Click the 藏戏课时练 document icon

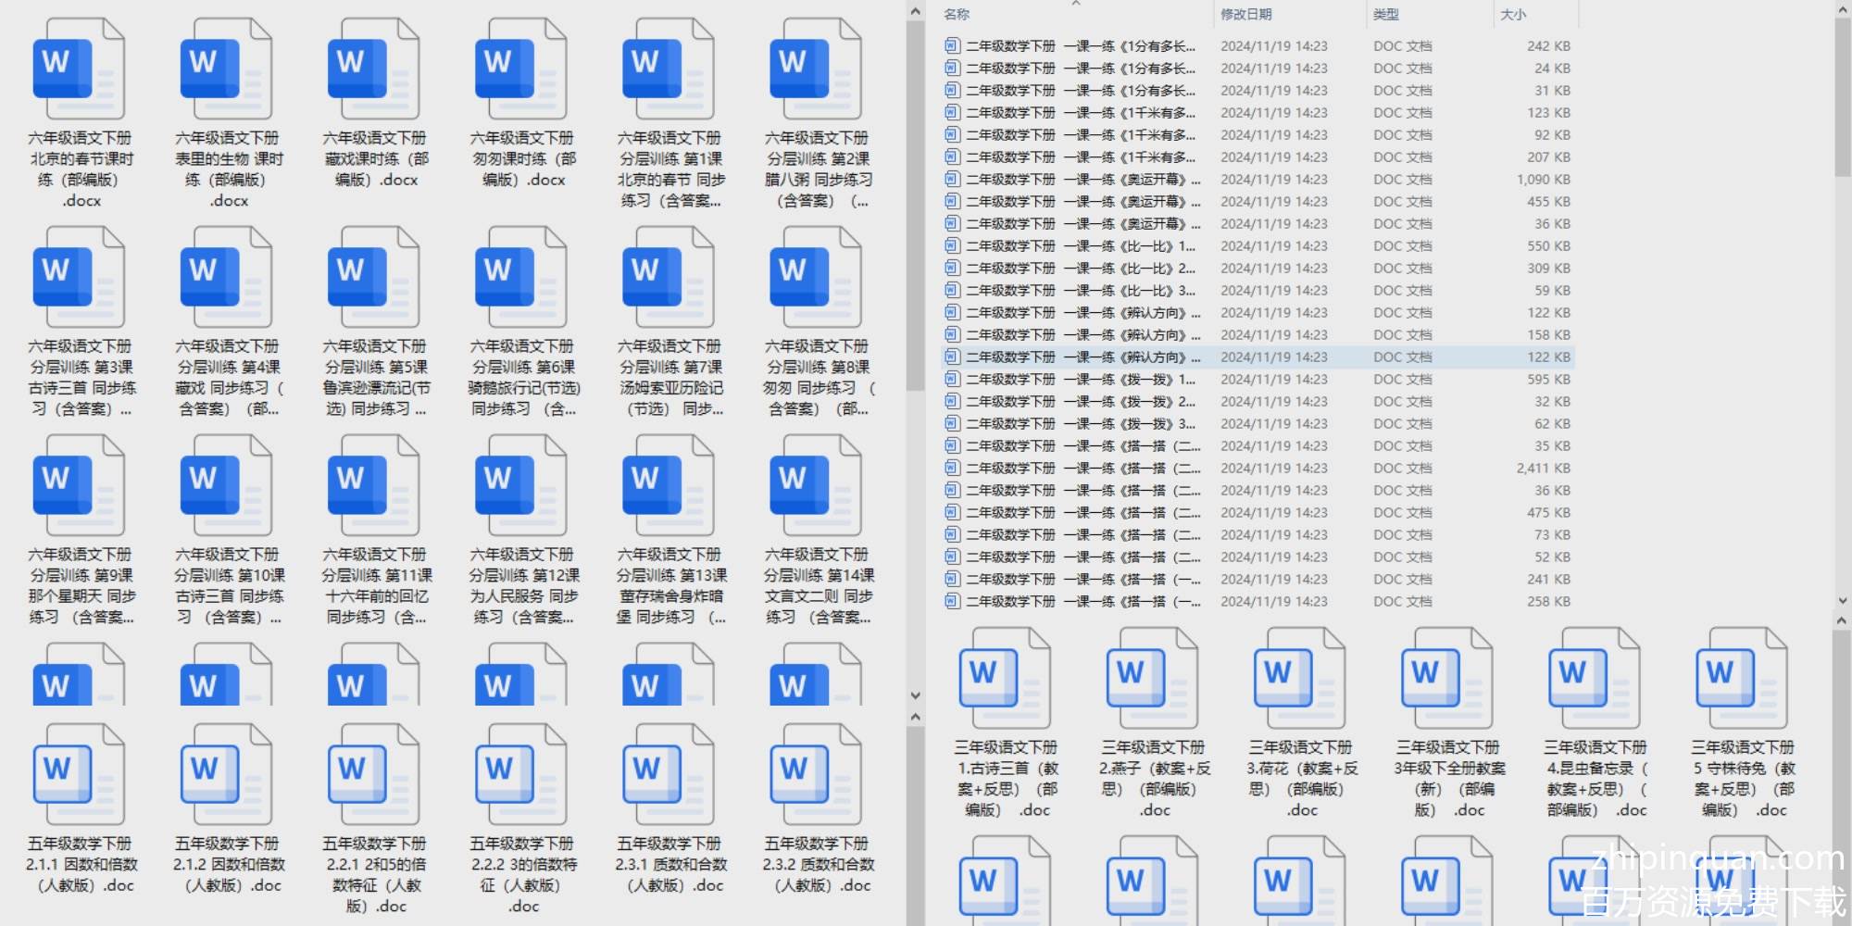click(373, 69)
